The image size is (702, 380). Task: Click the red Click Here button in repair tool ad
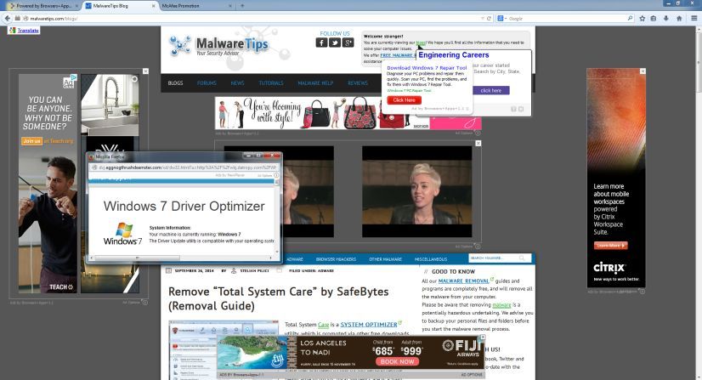pyautogui.click(x=404, y=100)
